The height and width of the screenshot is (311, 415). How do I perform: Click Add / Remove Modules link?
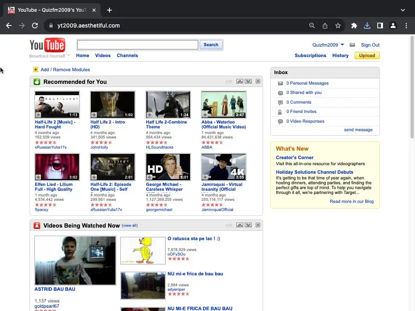(65, 70)
